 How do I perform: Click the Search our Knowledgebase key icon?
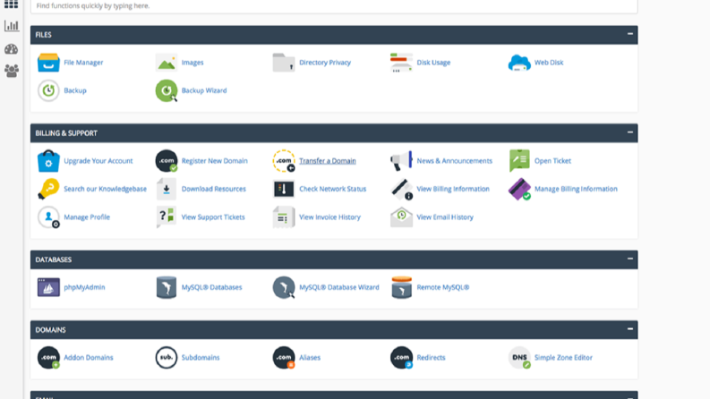(48, 189)
